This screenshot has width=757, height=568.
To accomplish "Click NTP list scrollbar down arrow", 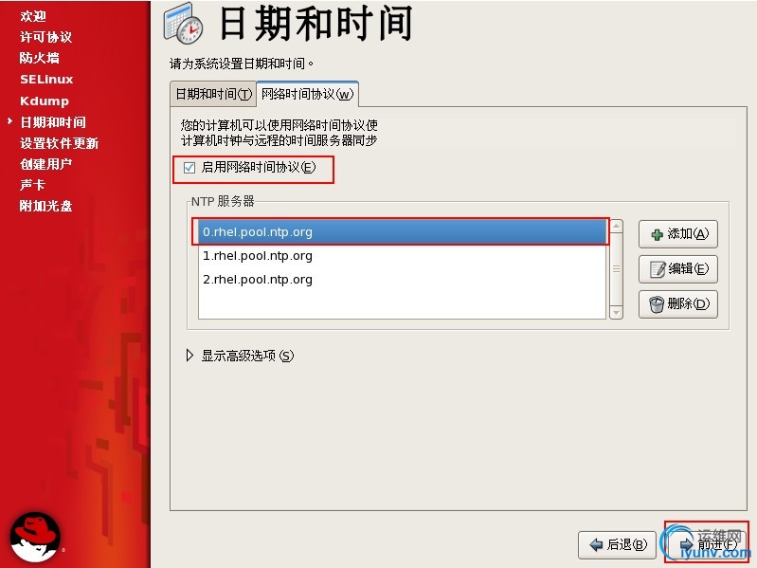I will pyautogui.click(x=616, y=313).
